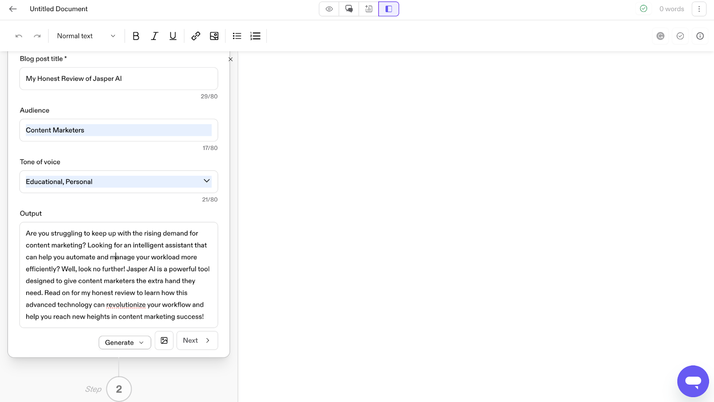This screenshot has height=402, width=714.
Task: Undo the last action
Action: [x=19, y=36]
